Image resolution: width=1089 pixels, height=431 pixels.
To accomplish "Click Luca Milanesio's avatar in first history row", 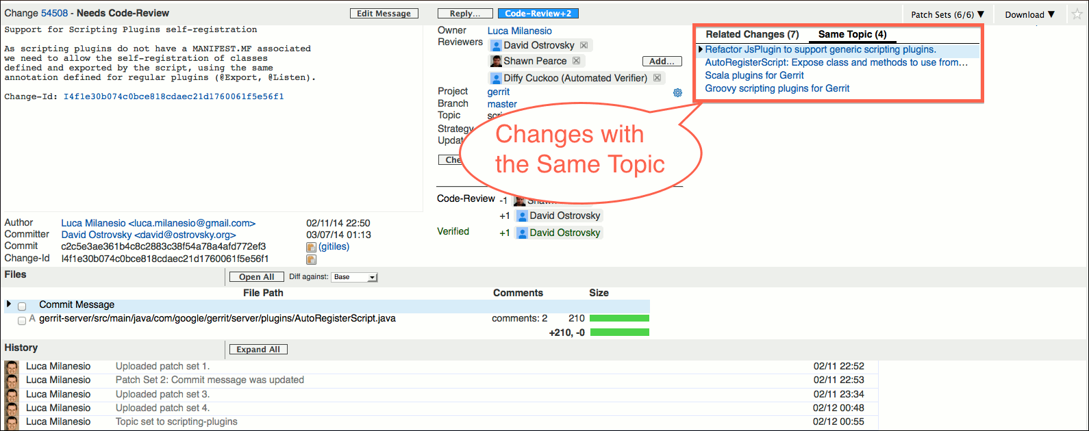I will 12,367.
